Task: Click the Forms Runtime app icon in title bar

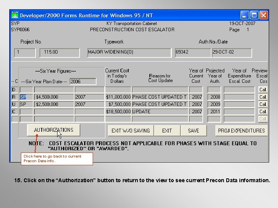Action: (15, 15)
